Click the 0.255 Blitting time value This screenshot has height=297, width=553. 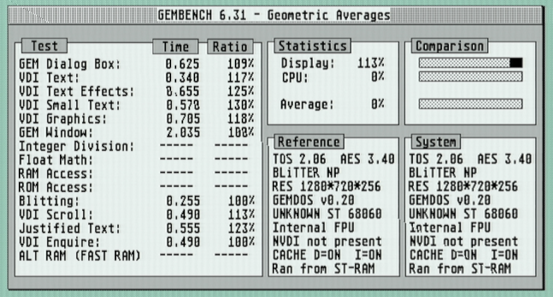point(182,201)
